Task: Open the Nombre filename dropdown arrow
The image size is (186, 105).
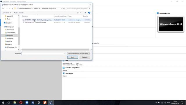Action: [x=65, y=54]
